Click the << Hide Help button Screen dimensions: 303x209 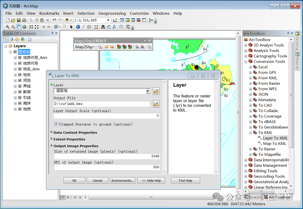pos(151,180)
